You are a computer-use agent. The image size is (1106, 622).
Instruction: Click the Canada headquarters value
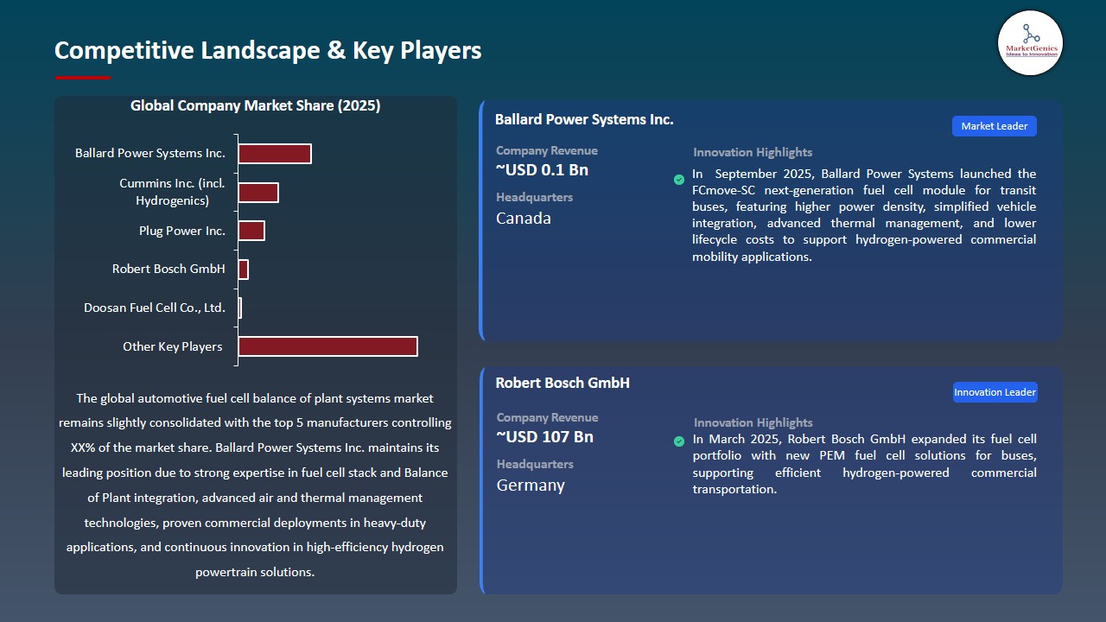click(524, 218)
